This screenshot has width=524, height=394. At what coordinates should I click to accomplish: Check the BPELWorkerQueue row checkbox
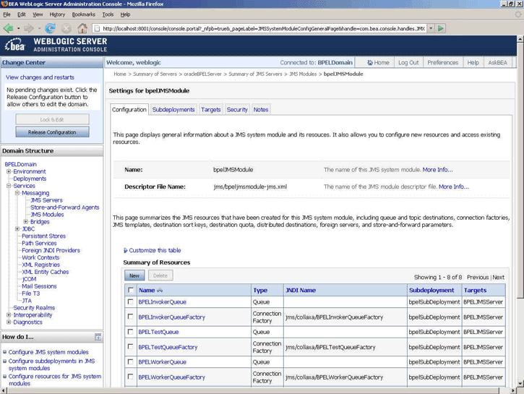click(130, 361)
